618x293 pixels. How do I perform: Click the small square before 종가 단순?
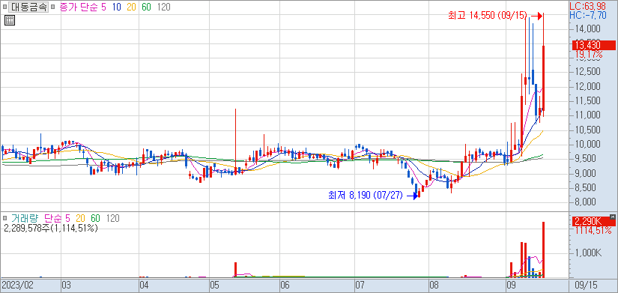[53, 7]
